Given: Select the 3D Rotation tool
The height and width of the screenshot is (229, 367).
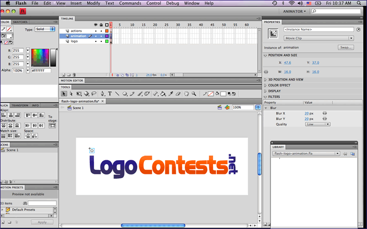Looking at the screenshot, I should click(x=87, y=94).
